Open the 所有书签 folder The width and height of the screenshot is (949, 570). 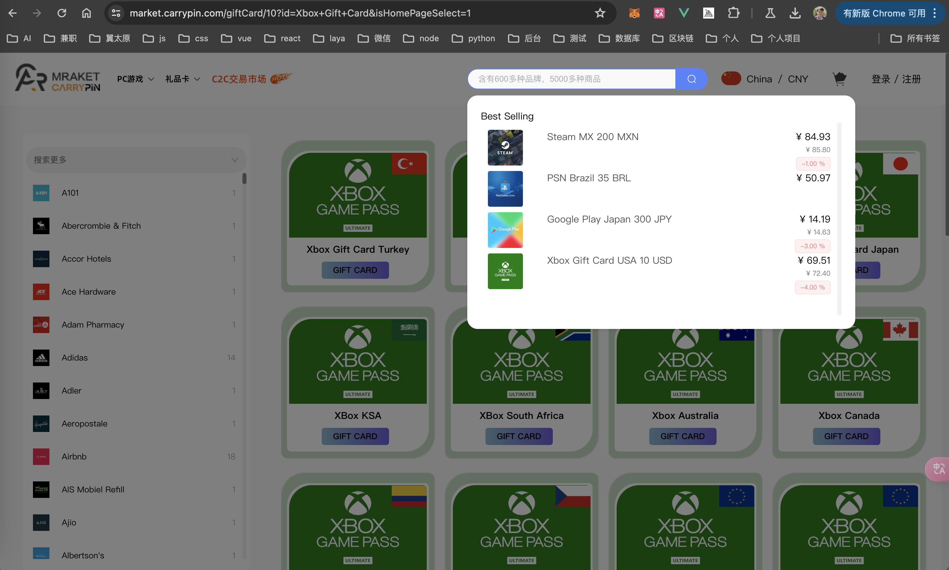(915, 38)
